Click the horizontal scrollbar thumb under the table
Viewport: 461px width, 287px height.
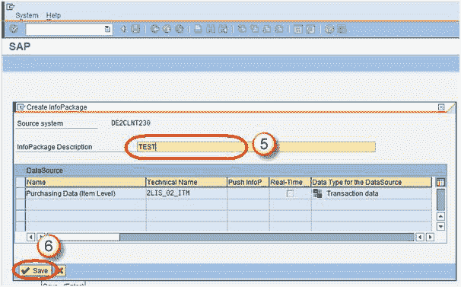pos(267,237)
